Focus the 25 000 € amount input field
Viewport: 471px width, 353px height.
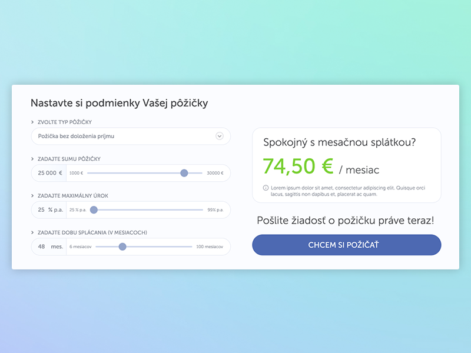pos(49,173)
